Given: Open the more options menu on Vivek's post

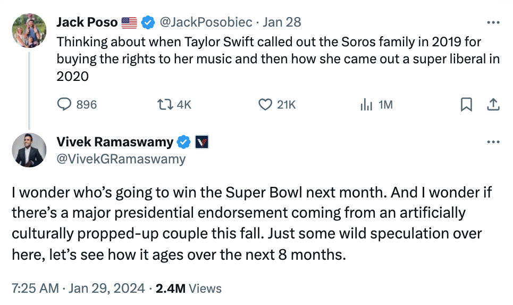Looking at the screenshot, I should 493,142.
